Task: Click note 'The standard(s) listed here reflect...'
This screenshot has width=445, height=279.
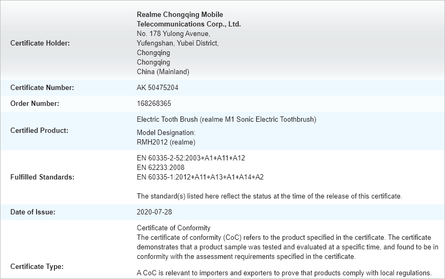Action: 269,196
